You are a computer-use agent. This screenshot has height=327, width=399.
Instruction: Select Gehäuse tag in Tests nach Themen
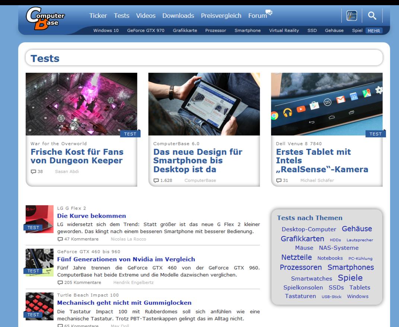[x=357, y=229]
